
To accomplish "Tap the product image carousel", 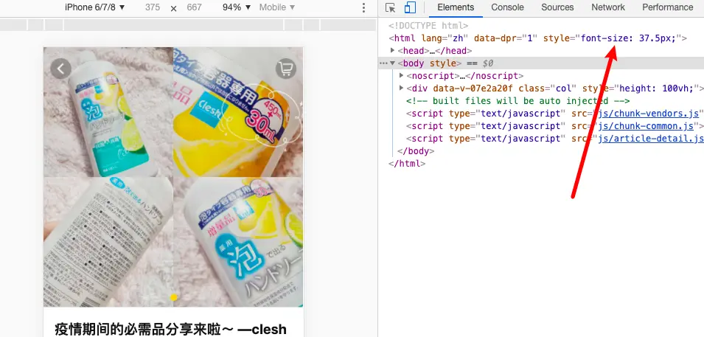I will tap(173, 177).
